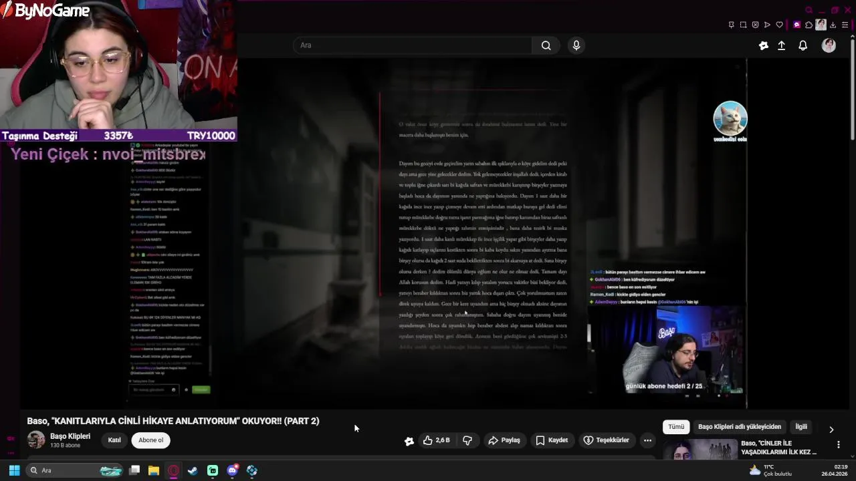This screenshot has width=856, height=481.
Task: Click the Katıl join button
Action: (114, 440)
